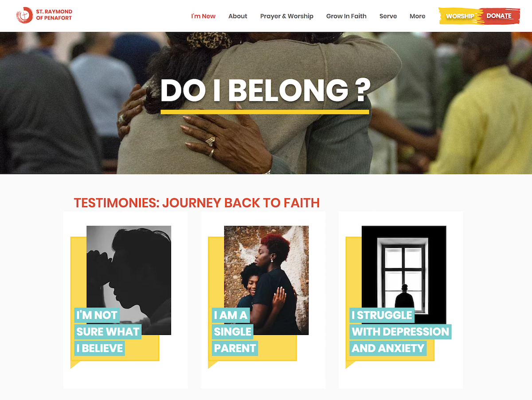Select "I am a single parent" caption
The width and height of the screenshot is (532, 400).
[235, 332]
